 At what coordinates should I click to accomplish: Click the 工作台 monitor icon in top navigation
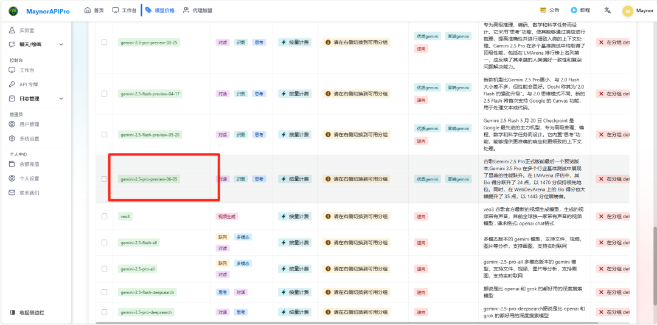tap(116, 10)
